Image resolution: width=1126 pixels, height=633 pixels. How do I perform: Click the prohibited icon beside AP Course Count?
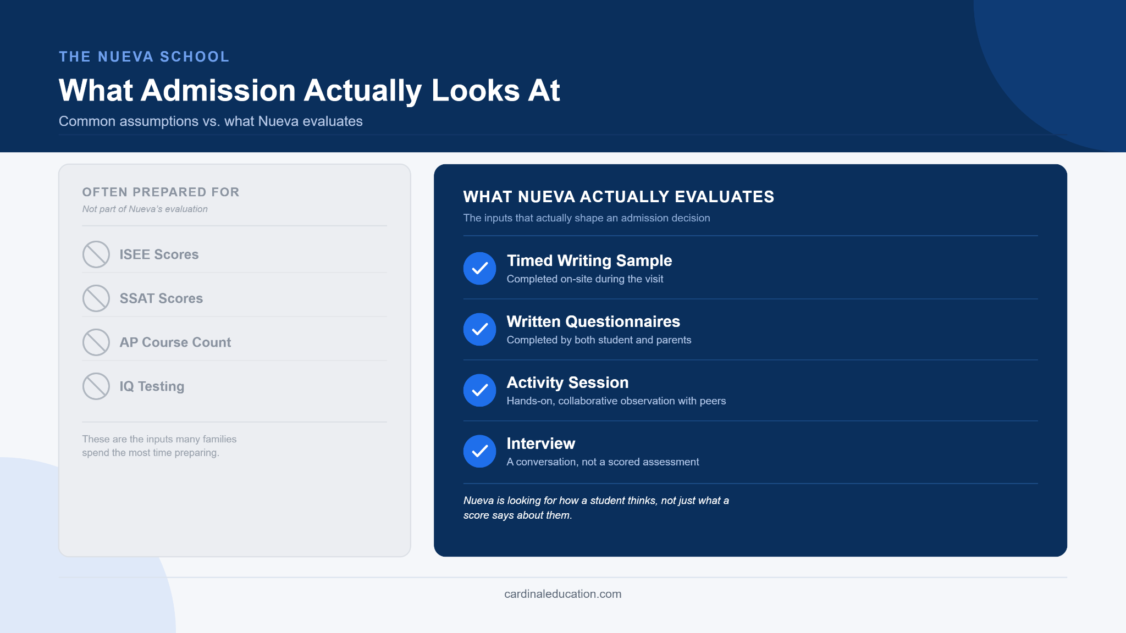[96, 342]
